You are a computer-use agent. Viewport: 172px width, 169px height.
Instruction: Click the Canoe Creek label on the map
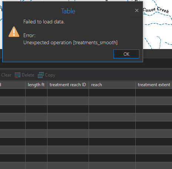pyautogui.click(x=156, y=10)
